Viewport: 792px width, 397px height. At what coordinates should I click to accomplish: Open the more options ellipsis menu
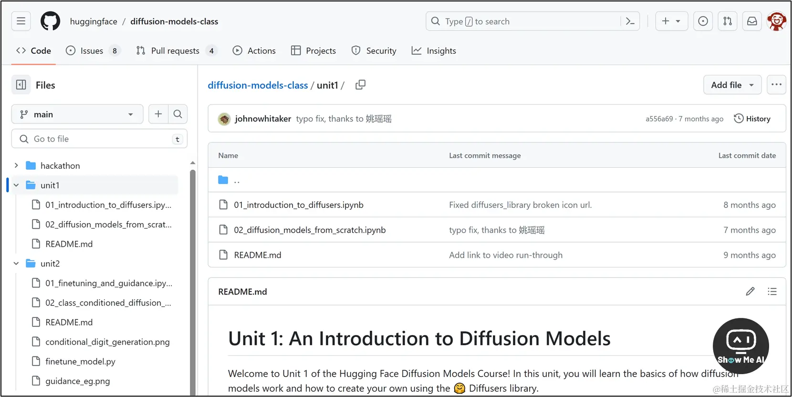point(776,85)
